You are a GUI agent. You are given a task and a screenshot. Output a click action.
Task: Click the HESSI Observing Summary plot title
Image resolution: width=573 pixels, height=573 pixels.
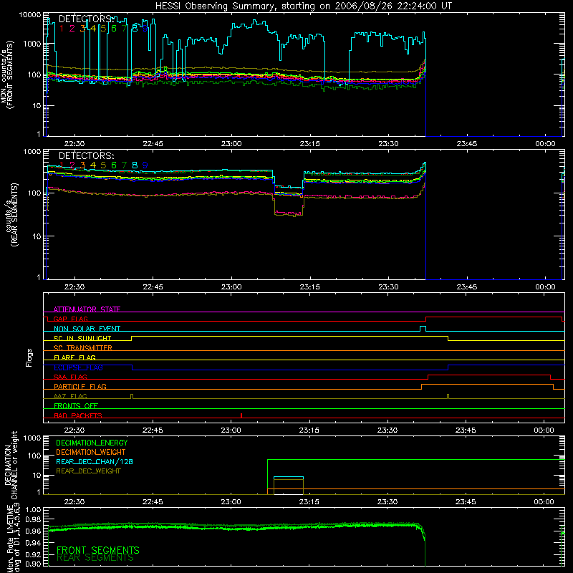point(303,6)
